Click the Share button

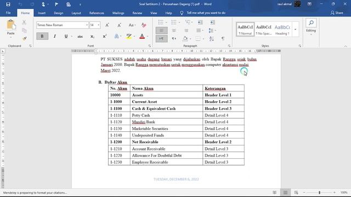click(x=337, y=13)
